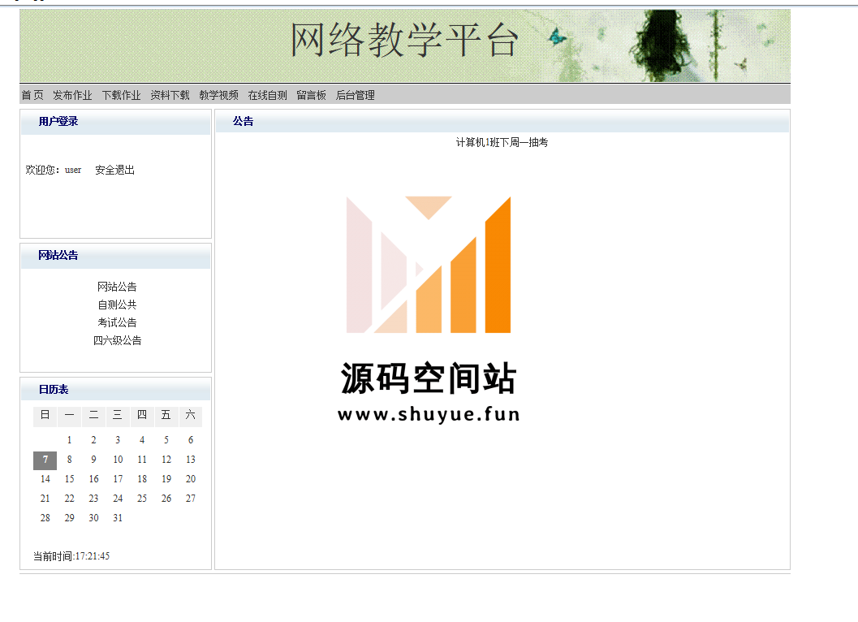The width and height of the screenshot is (858, 622).
Task: Select day 21 in the calendar
Action: click(45, 499)
